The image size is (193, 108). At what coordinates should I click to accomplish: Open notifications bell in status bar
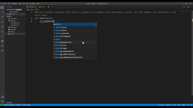191,105
